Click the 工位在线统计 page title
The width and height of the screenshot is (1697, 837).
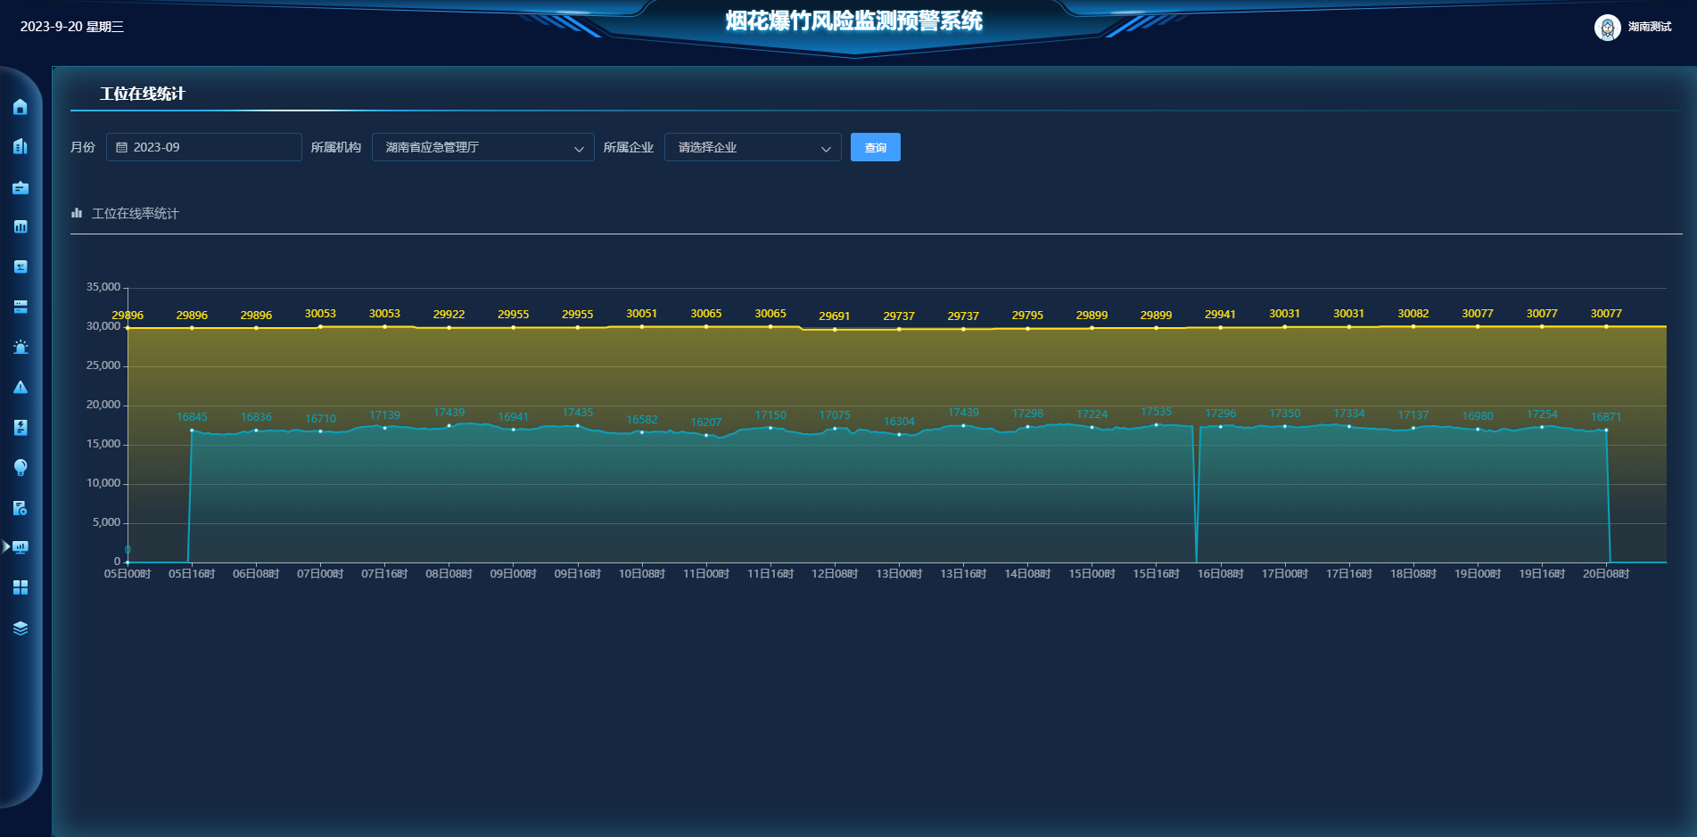[143, 94]
